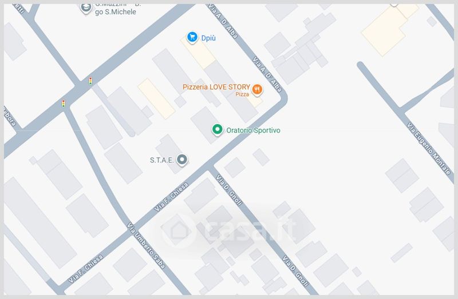Click the Pizza category subtitle text
Image resolution: width=458 pixels, height=299 pixels.
click(x=242, y=94)
